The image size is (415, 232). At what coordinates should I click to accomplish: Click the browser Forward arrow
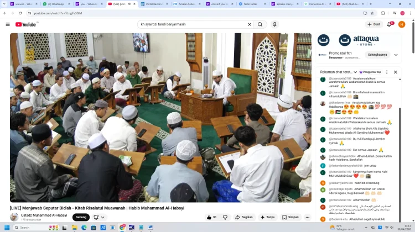(x=12, y=13)
